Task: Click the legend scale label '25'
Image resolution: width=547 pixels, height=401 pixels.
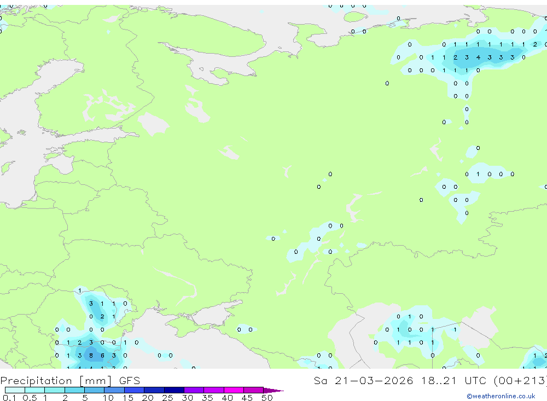Action: (167, 398)
